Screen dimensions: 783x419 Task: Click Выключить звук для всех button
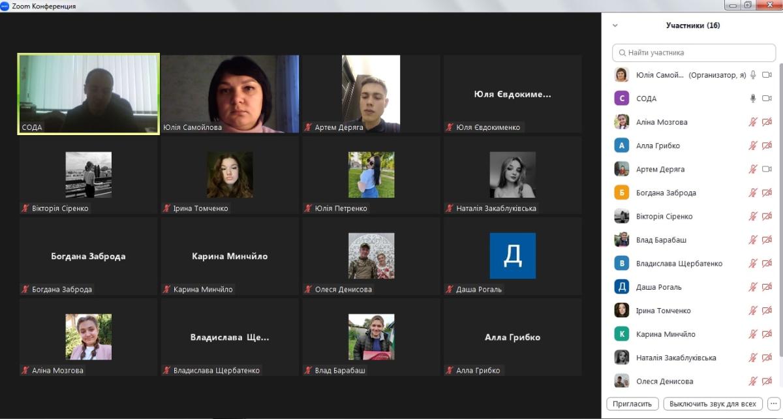tap(713, 403)
